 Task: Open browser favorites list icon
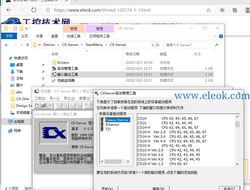point(222,10)
